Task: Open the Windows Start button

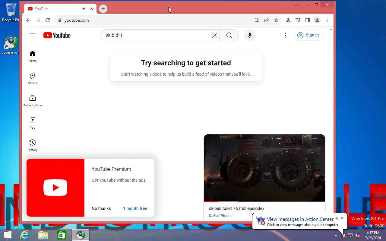Action: tap(7, 235)
